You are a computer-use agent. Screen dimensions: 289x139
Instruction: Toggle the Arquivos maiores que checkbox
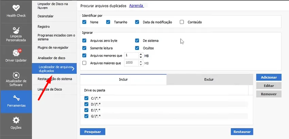pyautogui.click(x=85, y=63)
